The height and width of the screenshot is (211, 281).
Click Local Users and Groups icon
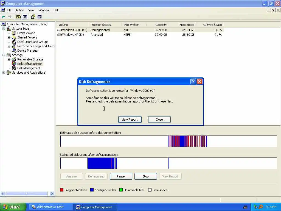[x=14, y=42]
